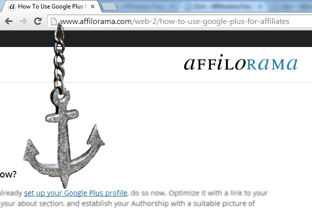312x211 pixels.
Task: Close the How To Use Google Plus tab
Action: pyautogui.click(x=93, y=6)
